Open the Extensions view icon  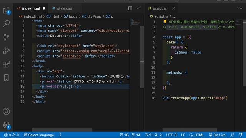click(x=7, y=64)
